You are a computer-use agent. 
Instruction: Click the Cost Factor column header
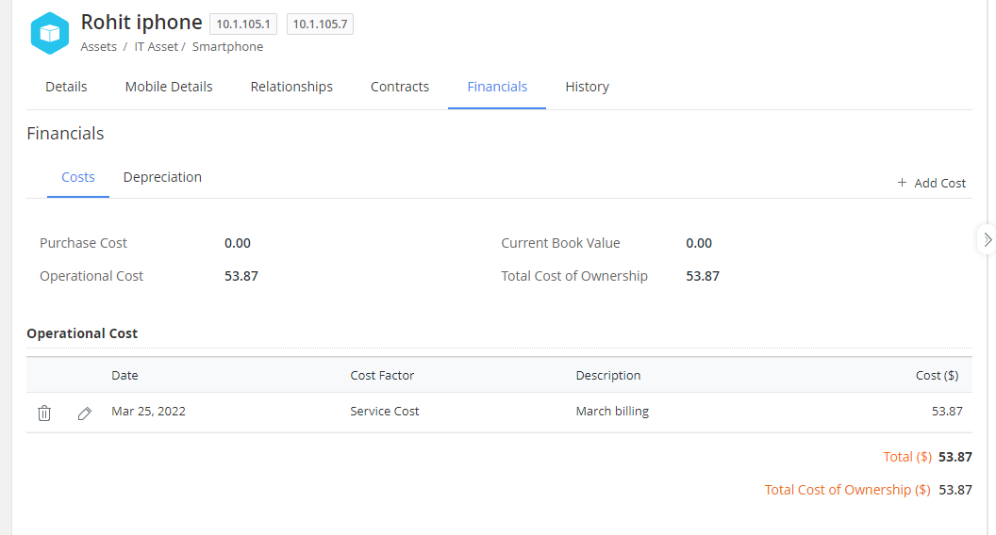[382, 375]
